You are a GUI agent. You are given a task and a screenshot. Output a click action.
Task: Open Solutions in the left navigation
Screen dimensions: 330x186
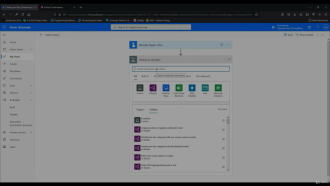tap(14, 139)
